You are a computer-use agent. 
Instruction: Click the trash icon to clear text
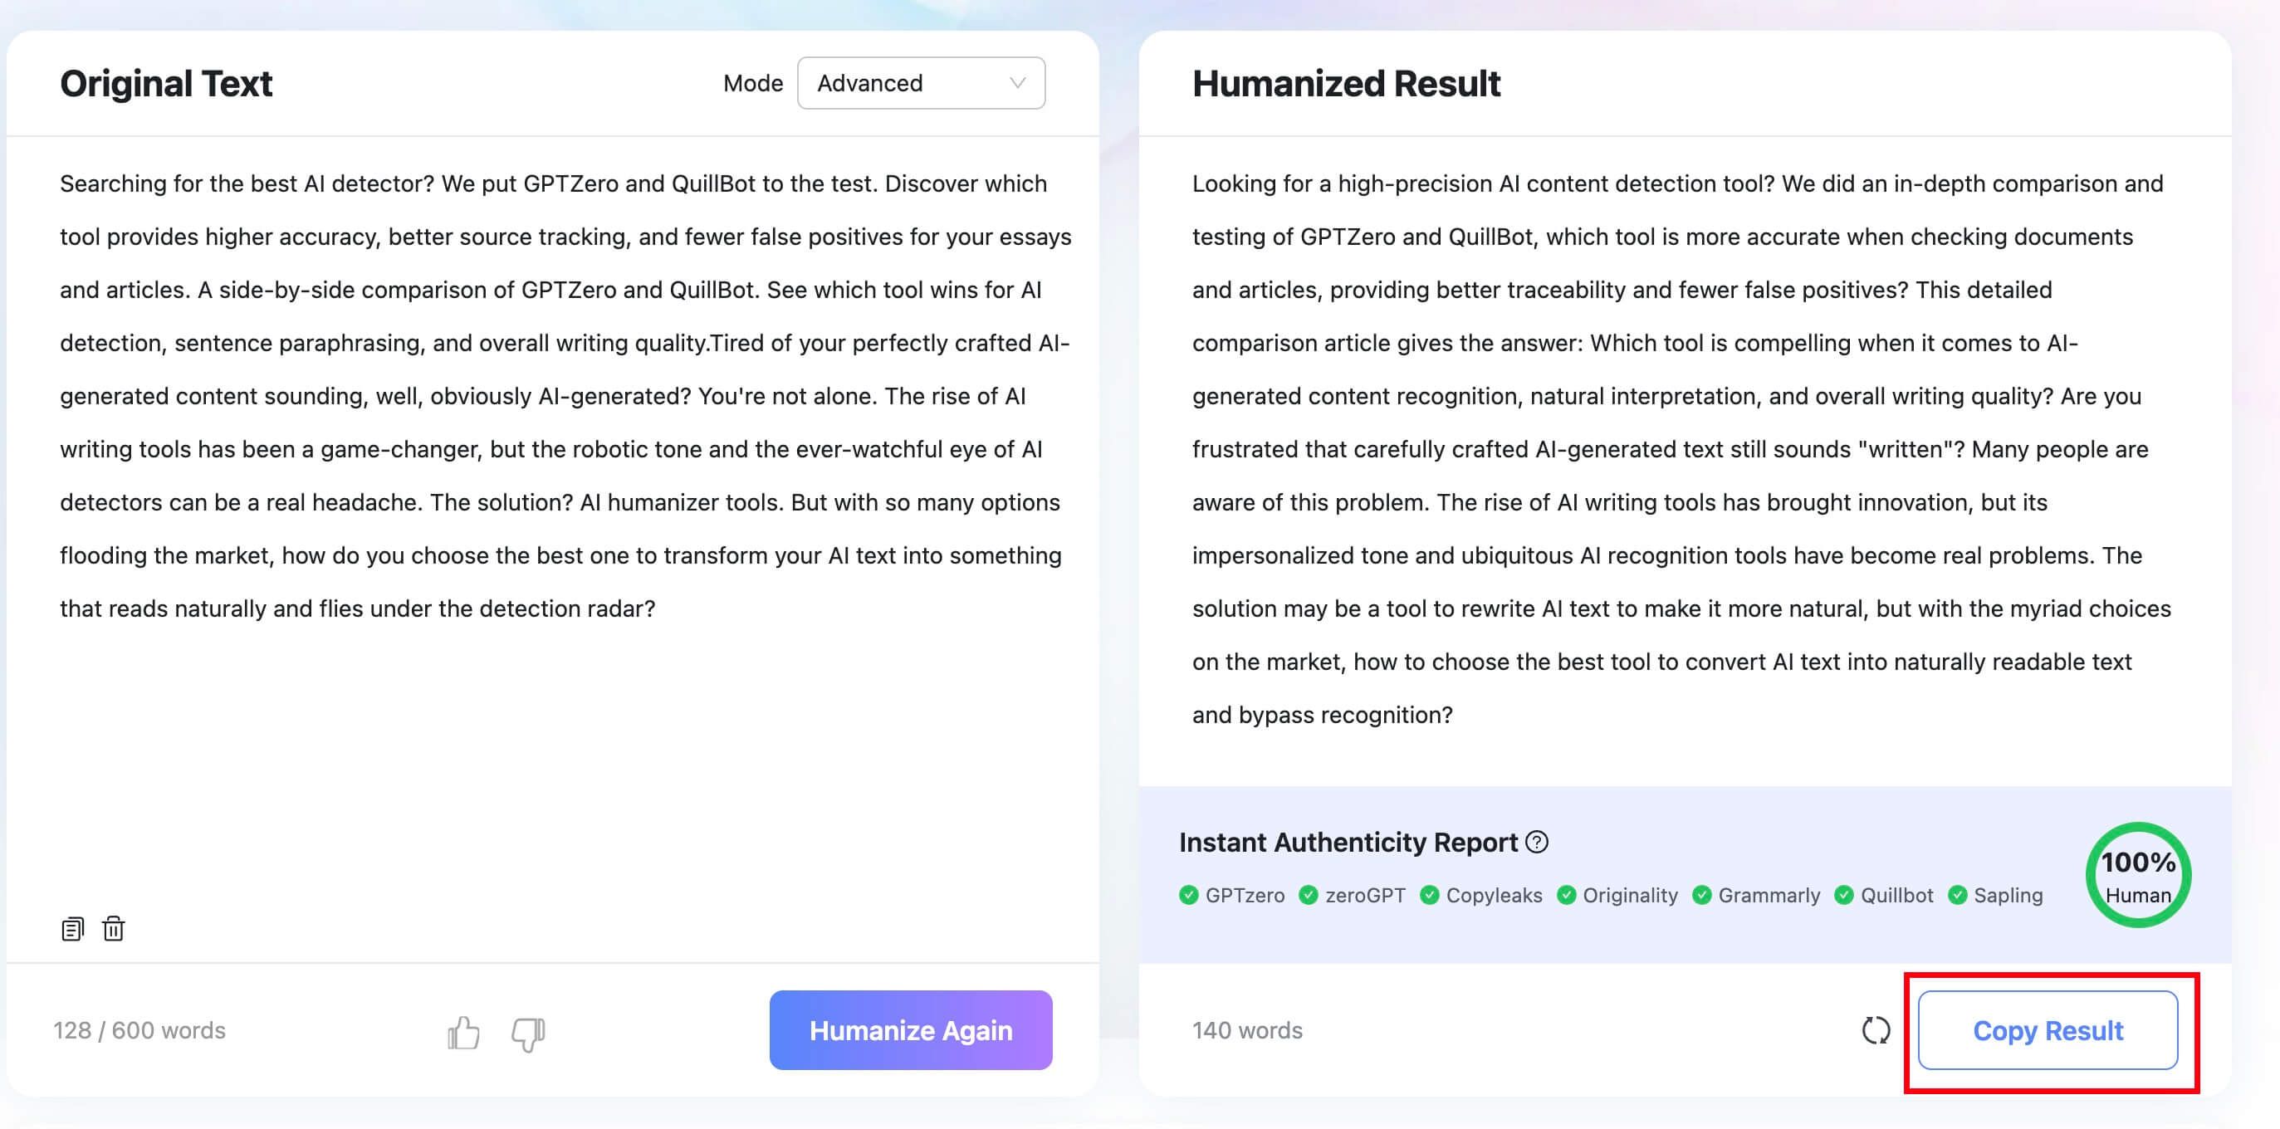coord(113,929)
